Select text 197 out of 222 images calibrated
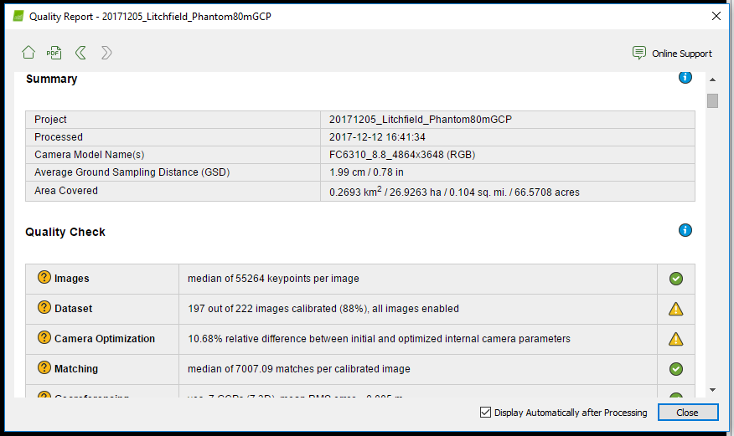This screenshot has width=734, height=436. (261, 309)
